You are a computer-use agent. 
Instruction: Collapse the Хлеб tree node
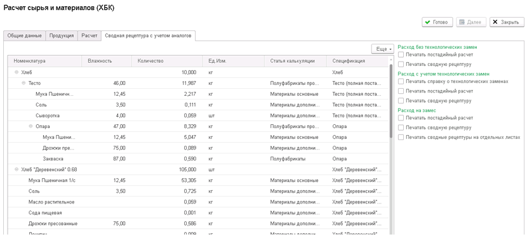(x=16, y=72)
